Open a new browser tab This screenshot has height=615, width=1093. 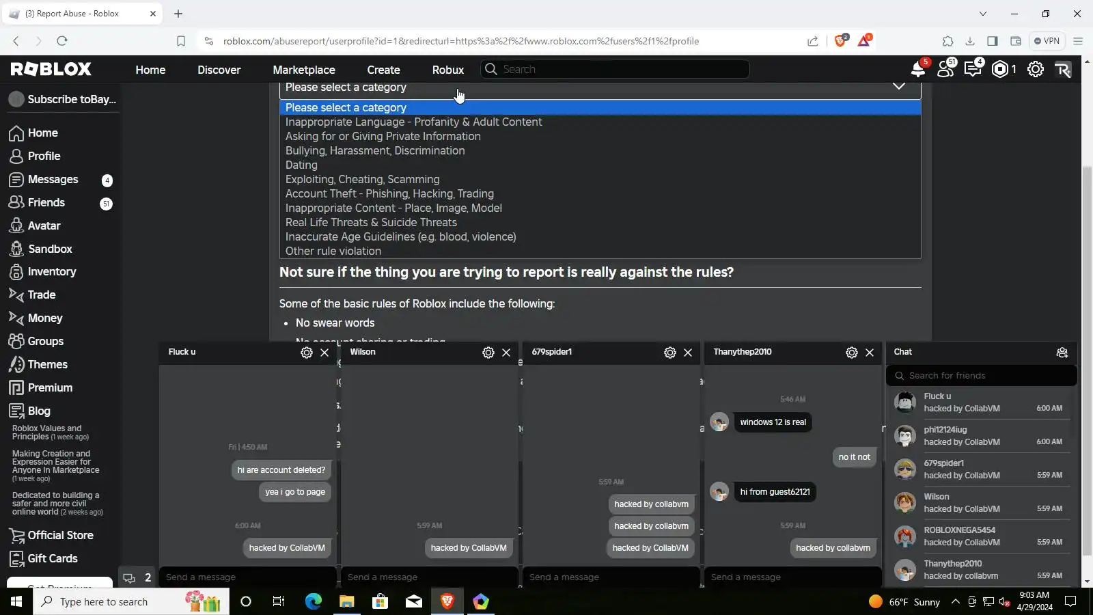click(x=178, y=14)
